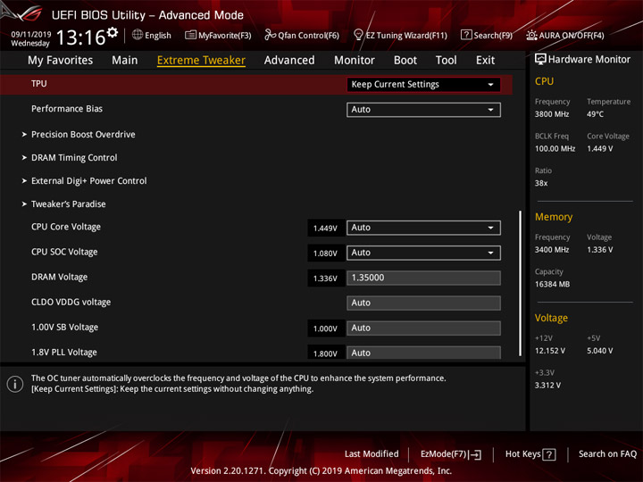The width and height of the screenshot is (643, 482).
Task: Click the 38x ratio value
Action: (541, 183)
